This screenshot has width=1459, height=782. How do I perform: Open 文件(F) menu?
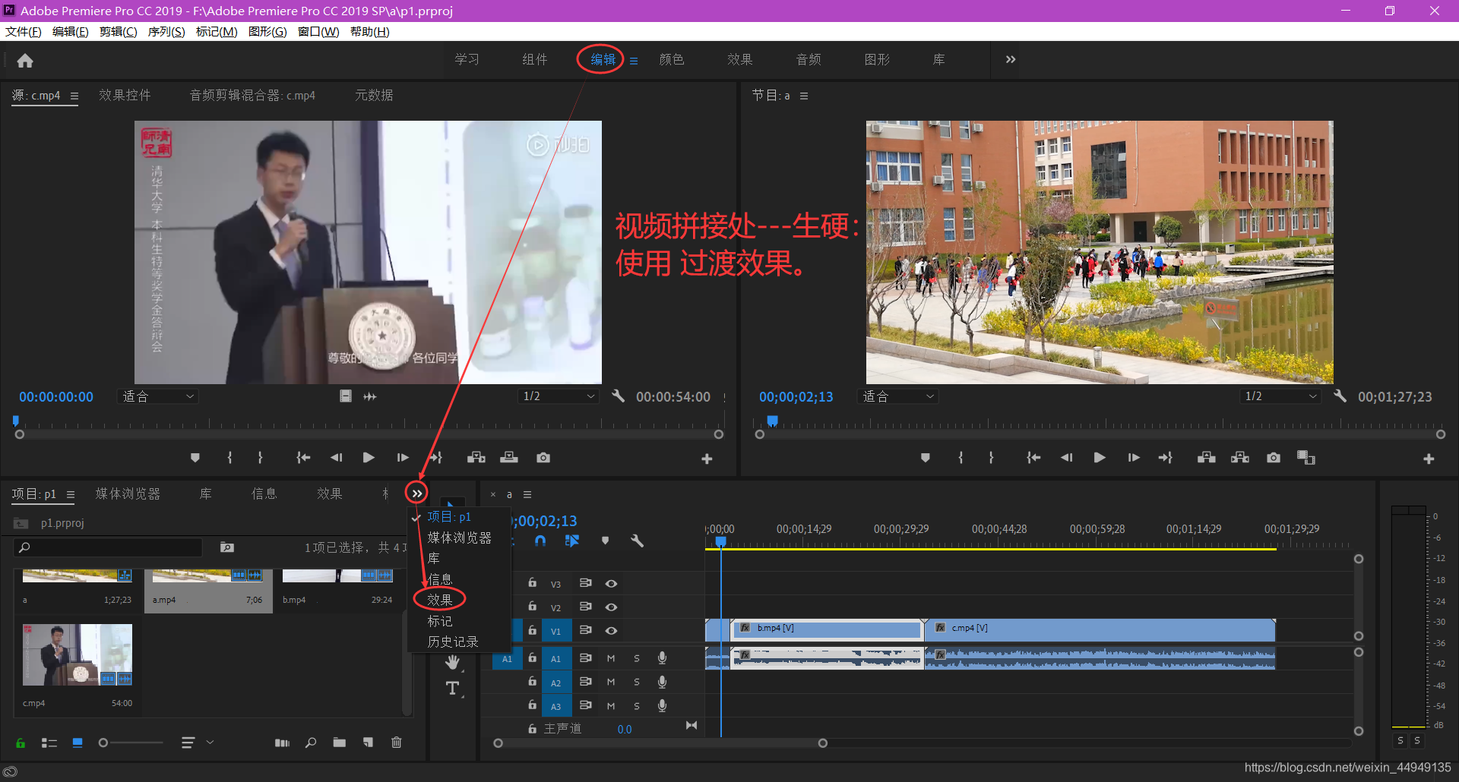pos(24,31)
